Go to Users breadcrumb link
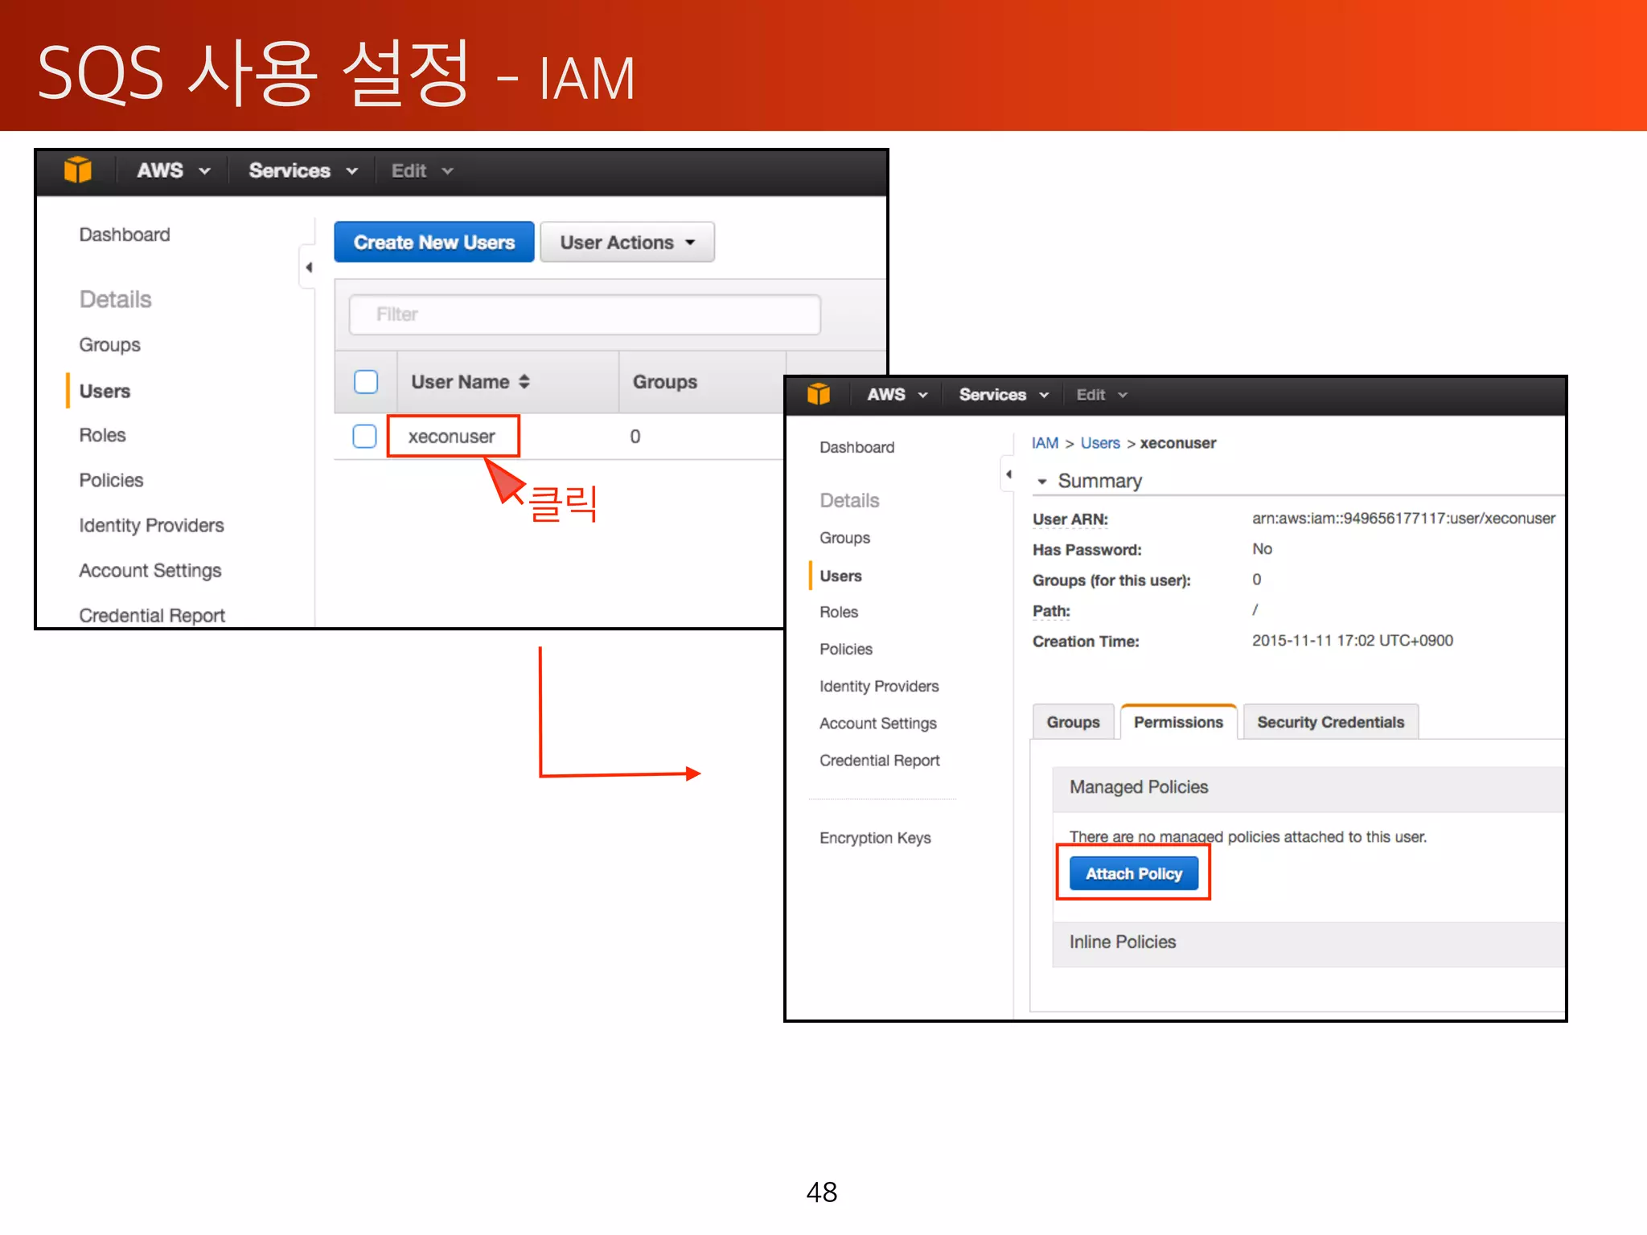This screenshot has width=1647, height=1235. pyautogui.click(x=1099, y=443)
